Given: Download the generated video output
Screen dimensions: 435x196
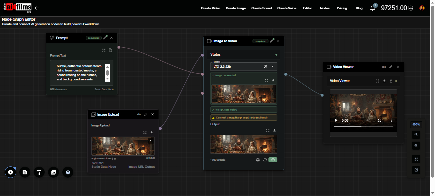Looking at the screenshot, I should click(274, 131).
